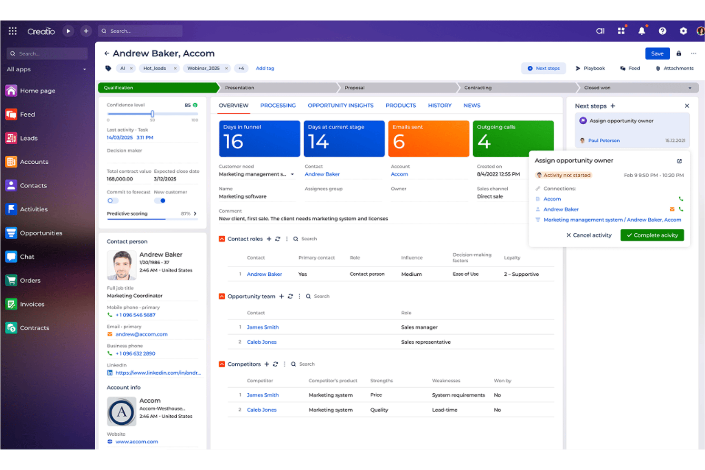Go to Leads section
Viewport: 705px width, 470px height.
[22, 138]
